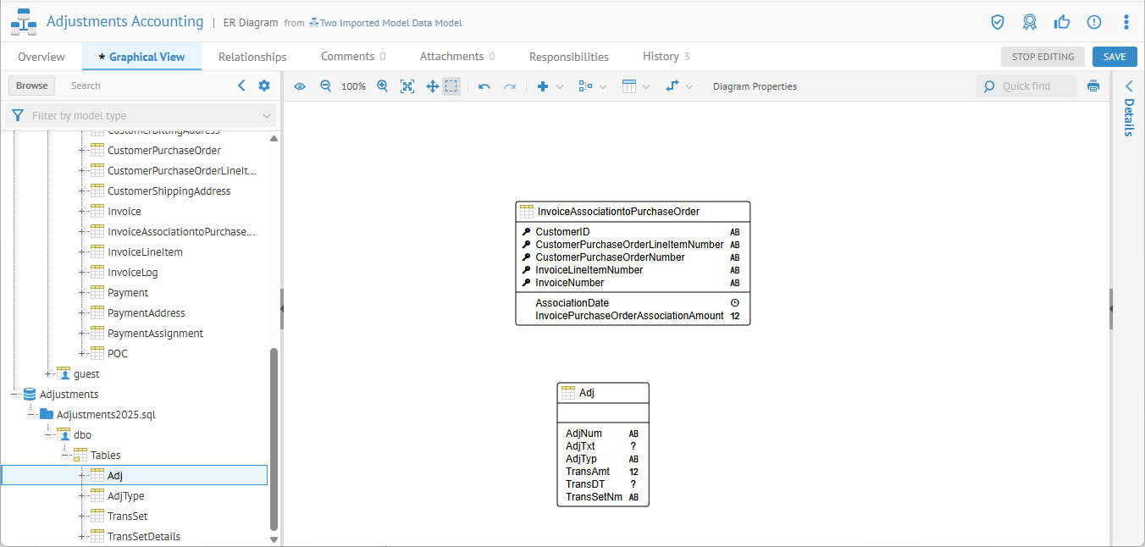
Task: Click the certification ribbon icon
Action: [x=1030, y=22]
